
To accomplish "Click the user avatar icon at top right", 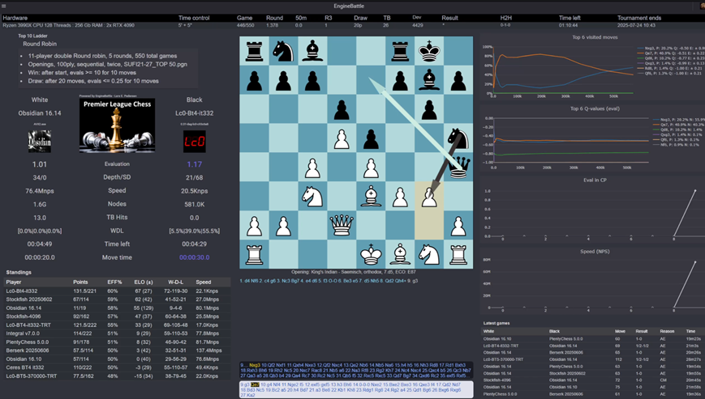I will 701,6.
